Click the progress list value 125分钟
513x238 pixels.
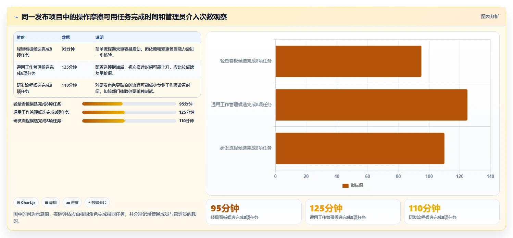(x=187, y=112)
